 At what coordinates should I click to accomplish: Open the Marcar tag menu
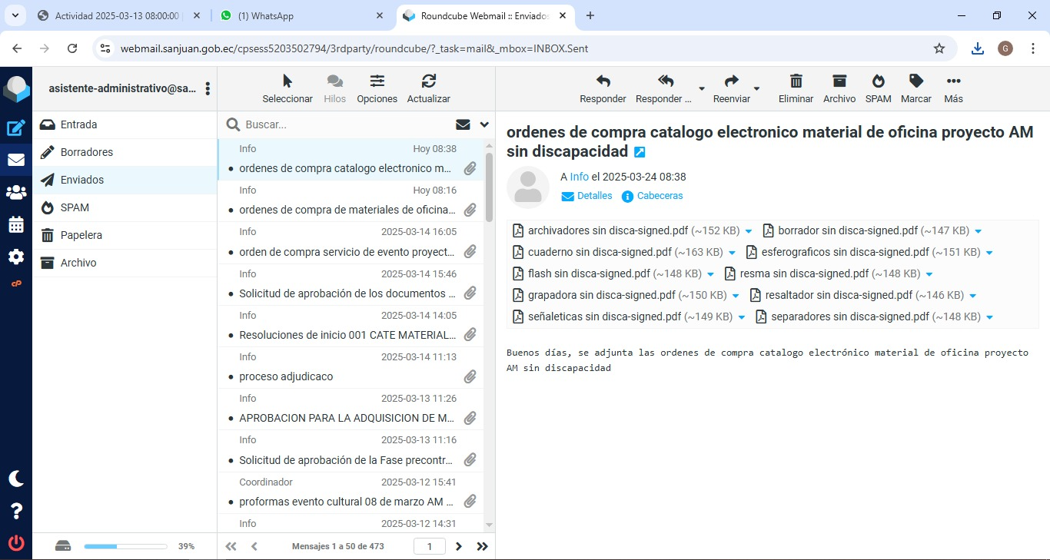point(915,88)
